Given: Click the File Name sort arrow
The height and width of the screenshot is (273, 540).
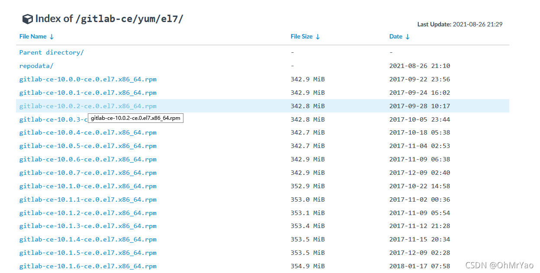Looking at the screenshot, I should 51,37.
